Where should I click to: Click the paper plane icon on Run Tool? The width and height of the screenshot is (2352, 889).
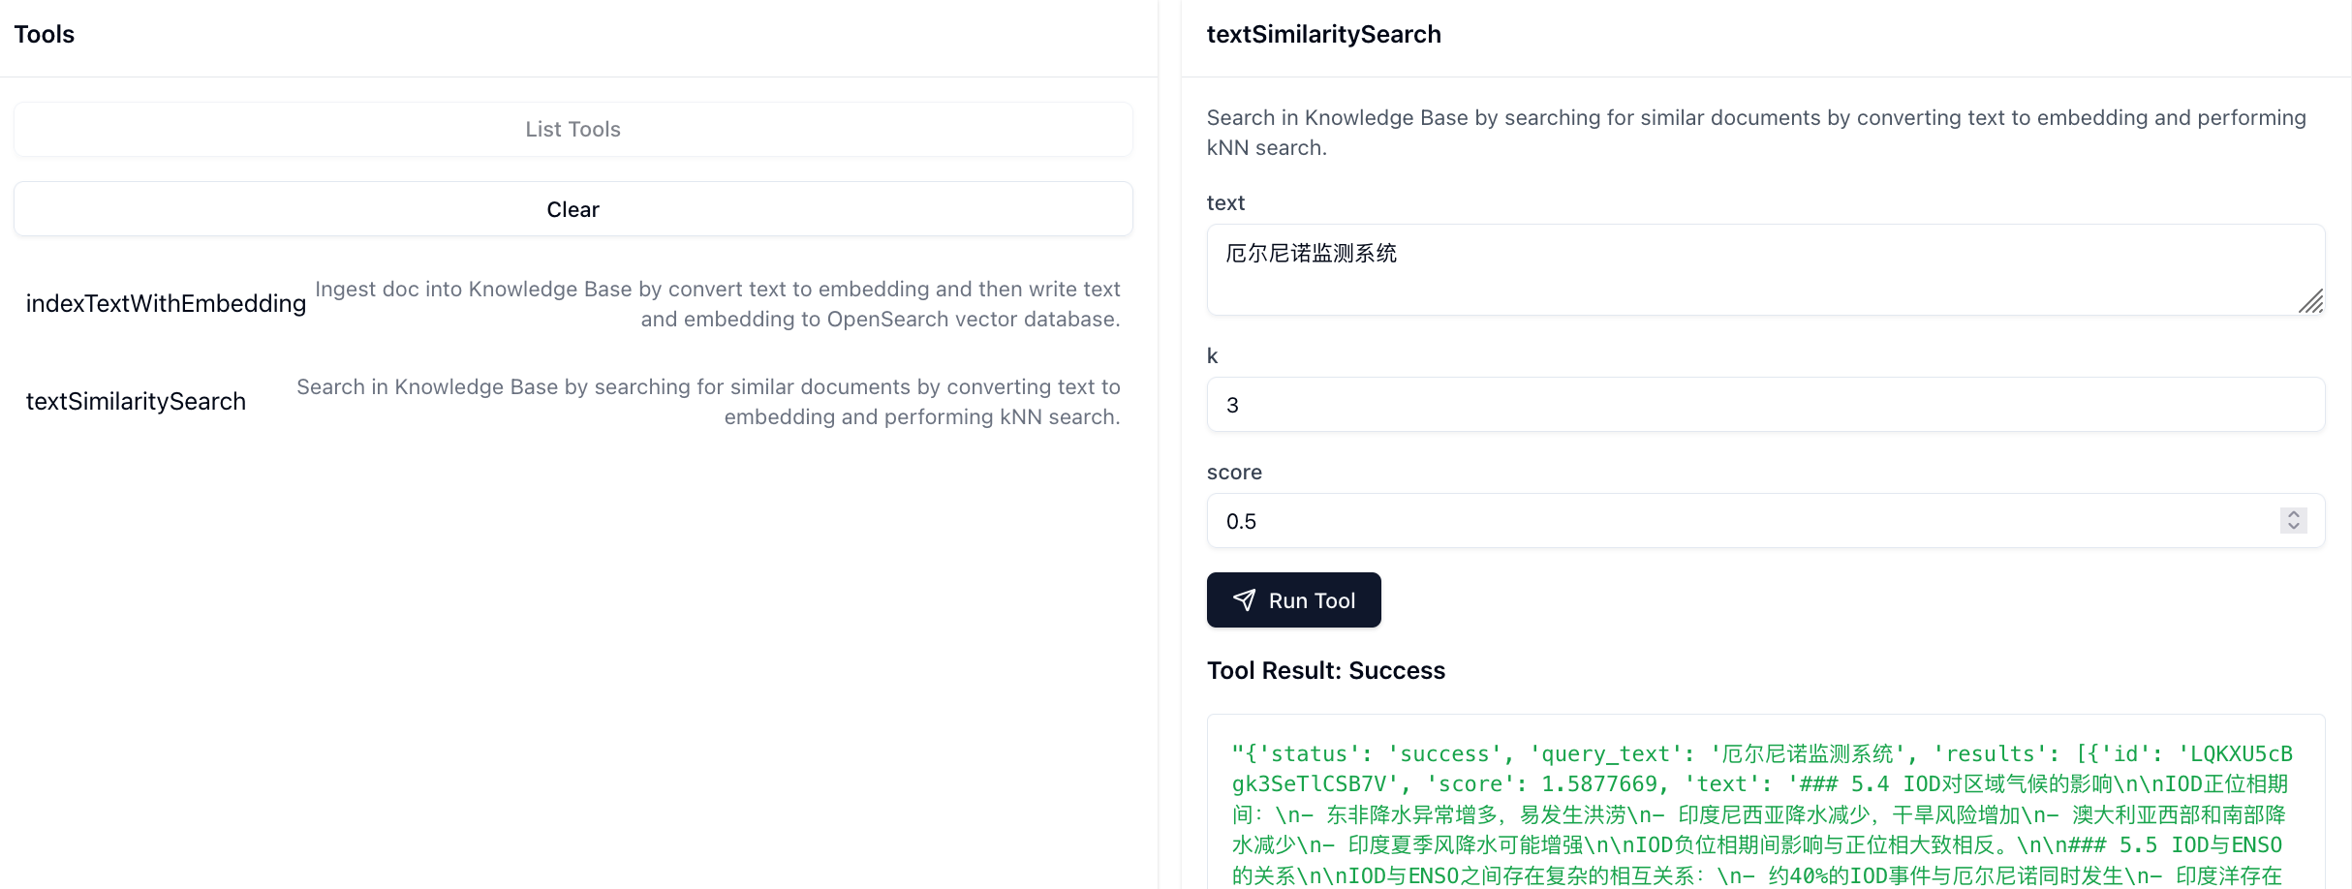click(1244, 600)
